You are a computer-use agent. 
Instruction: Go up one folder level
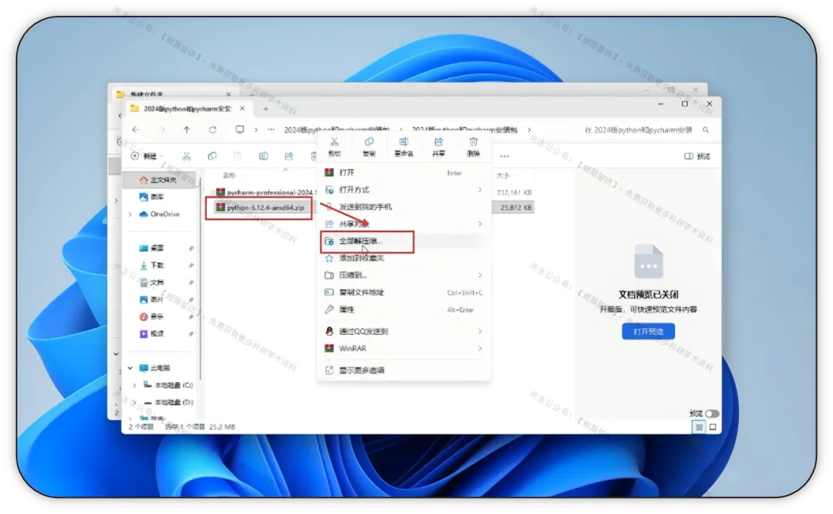[187, 130]
